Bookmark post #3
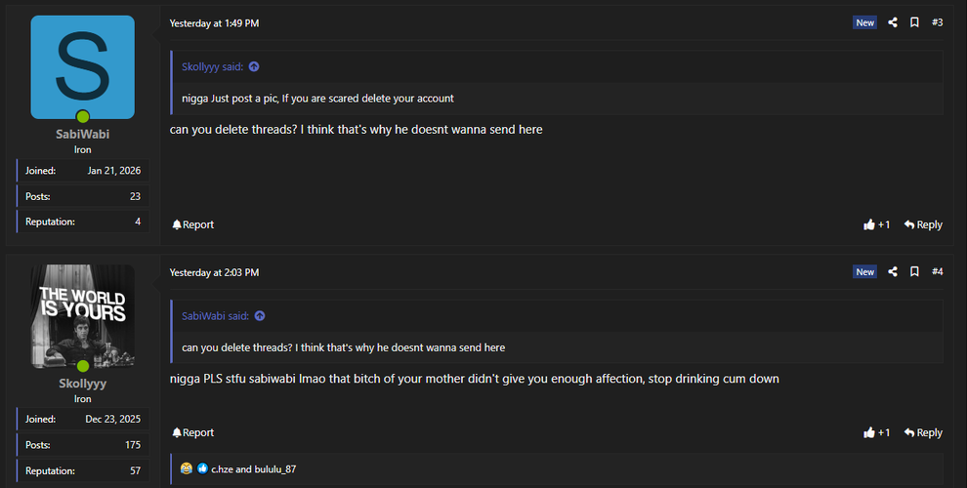Viewport: 967px width, 488px height. click(x=914, y=22)
